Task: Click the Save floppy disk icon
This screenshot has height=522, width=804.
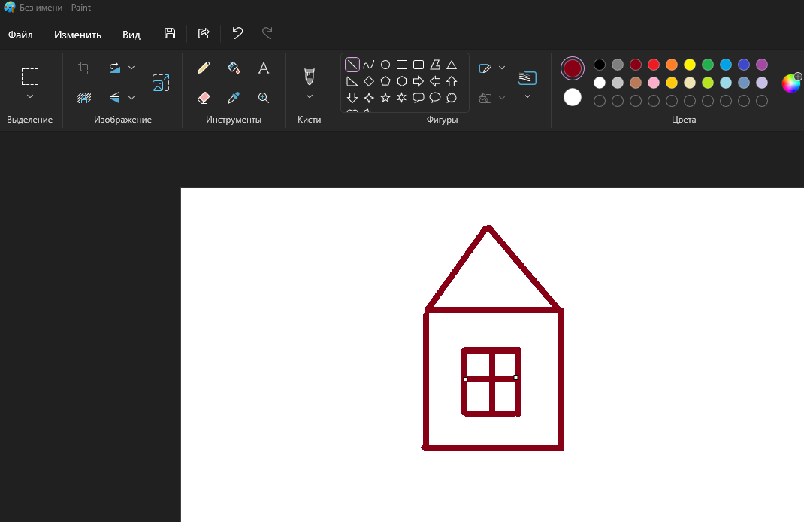Action: 170,33
